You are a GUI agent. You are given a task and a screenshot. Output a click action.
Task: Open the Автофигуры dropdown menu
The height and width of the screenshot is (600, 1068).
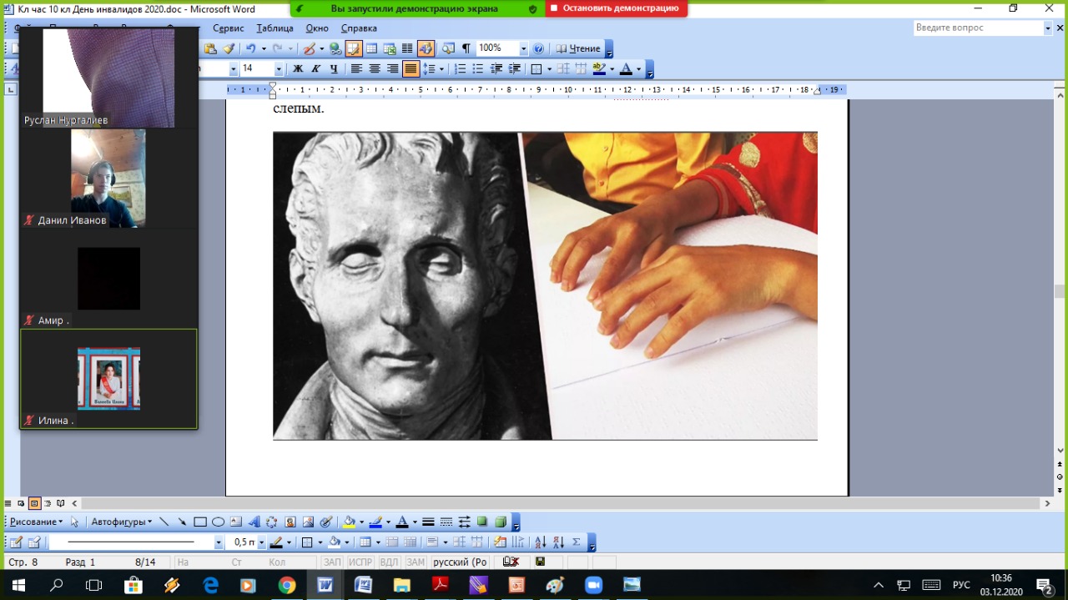point(122,522)
